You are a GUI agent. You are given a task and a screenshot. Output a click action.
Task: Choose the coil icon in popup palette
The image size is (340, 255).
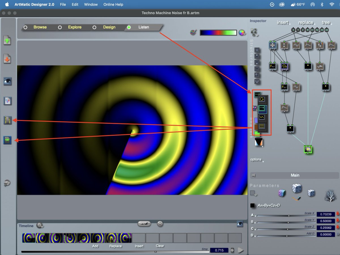click(x=262, y=126)
